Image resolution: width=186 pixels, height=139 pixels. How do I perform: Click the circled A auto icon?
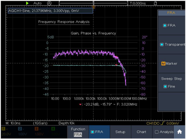click(x=49, y=3)
